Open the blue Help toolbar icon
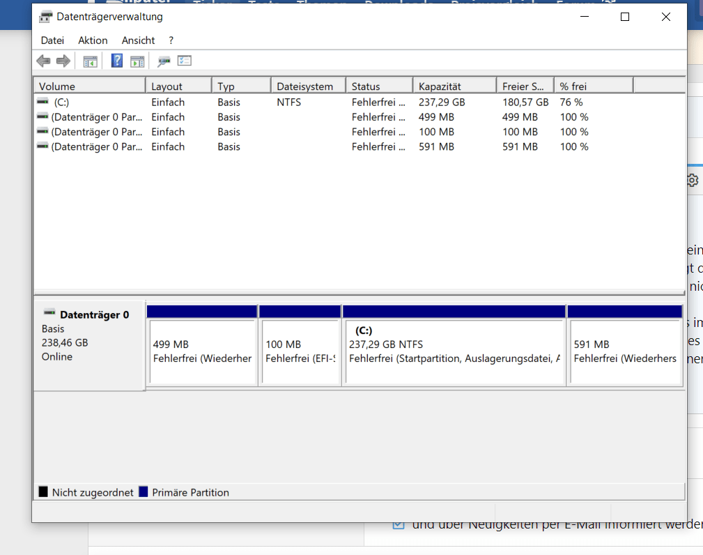The image size is (703, 555). point(117,61)
